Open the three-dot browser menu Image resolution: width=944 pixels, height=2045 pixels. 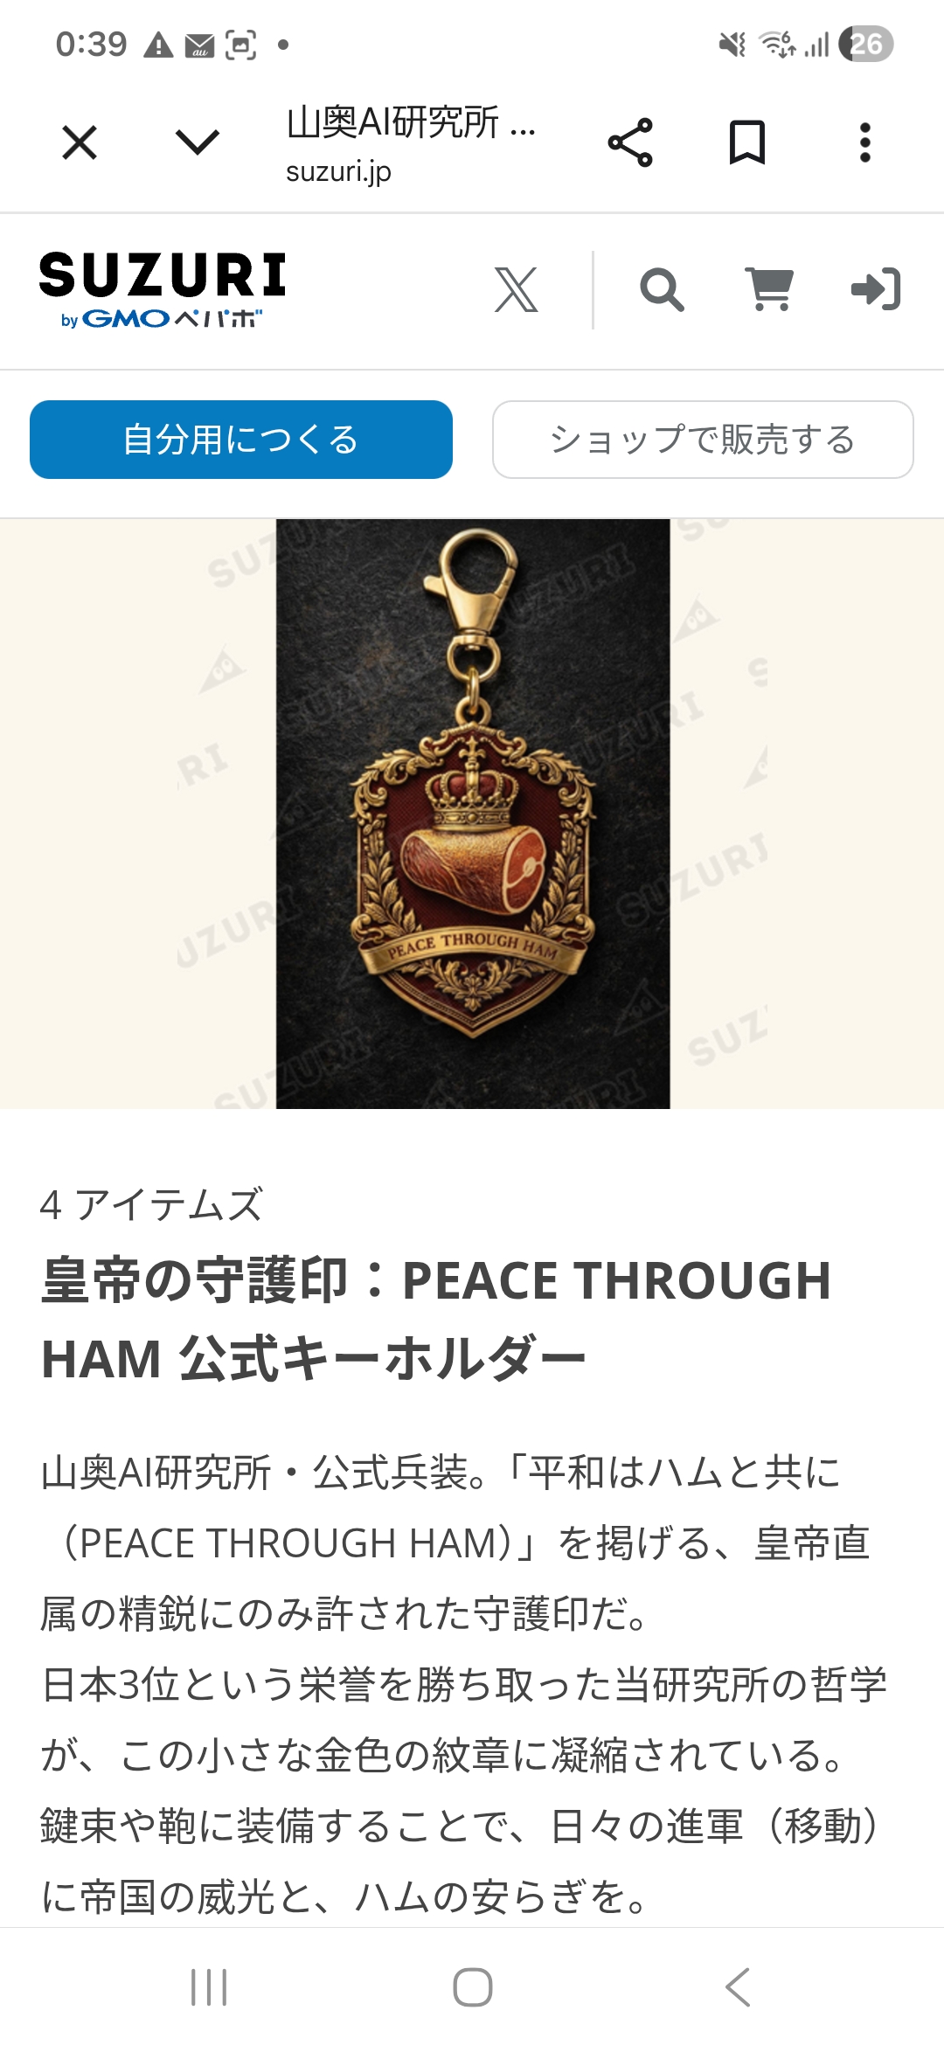click(865, 142)
